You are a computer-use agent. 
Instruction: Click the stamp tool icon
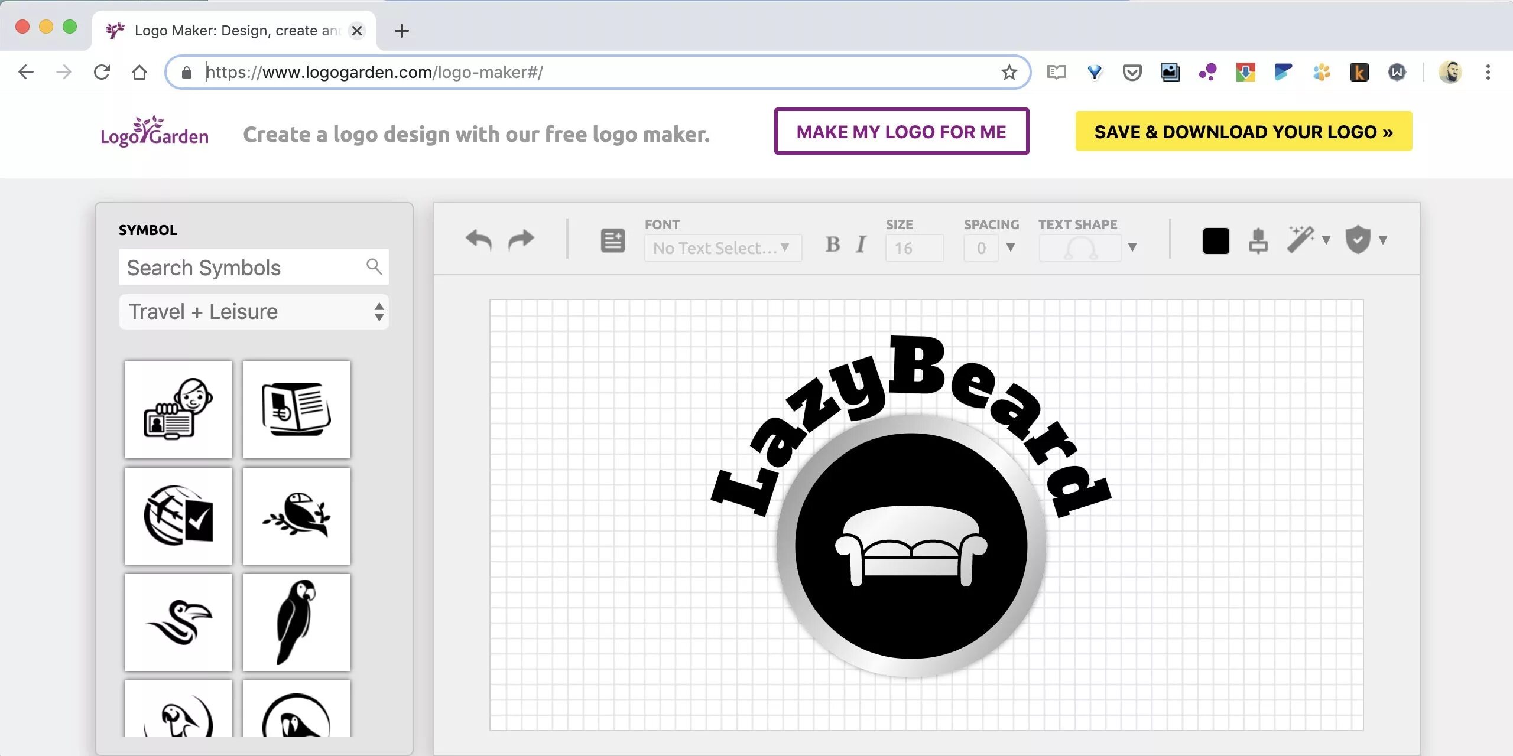pos(1258,240)
